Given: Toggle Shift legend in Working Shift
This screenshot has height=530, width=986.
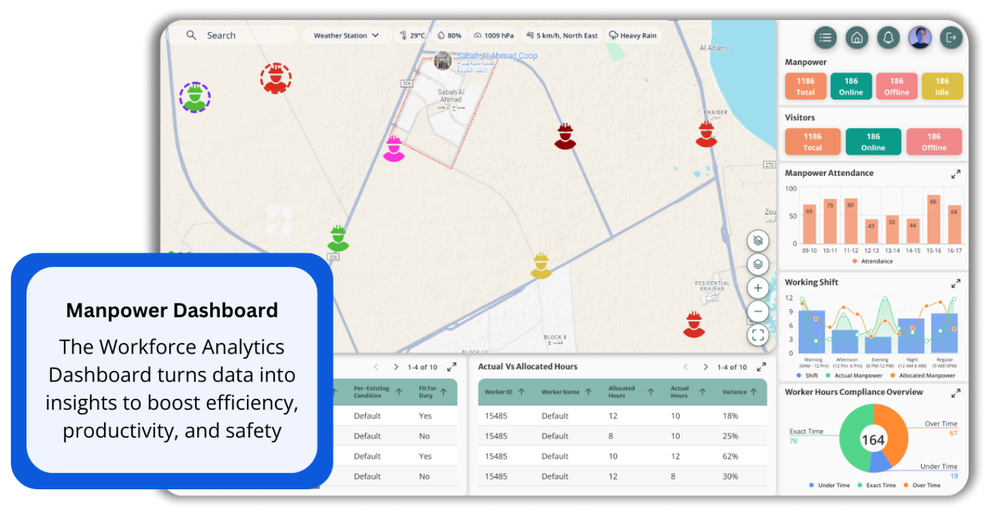Looking at the screenshot, I should 808,376.
